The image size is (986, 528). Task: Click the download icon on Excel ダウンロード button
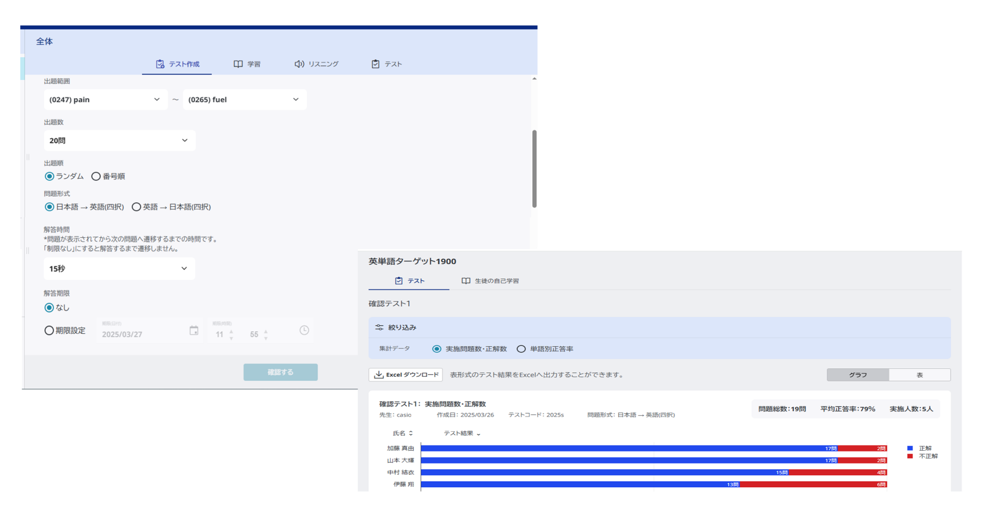[x=379, y=375]
